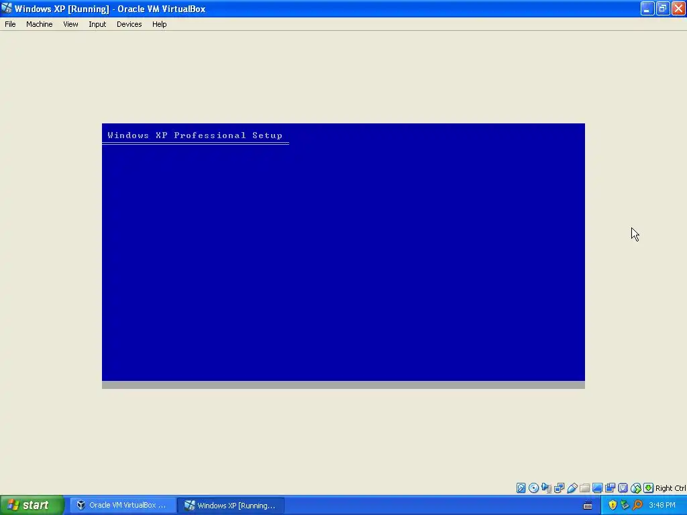Click the optical disc (CD) status icon
Image resolution: width=687 pixels, height=515 pixels.
pos(533,488)
